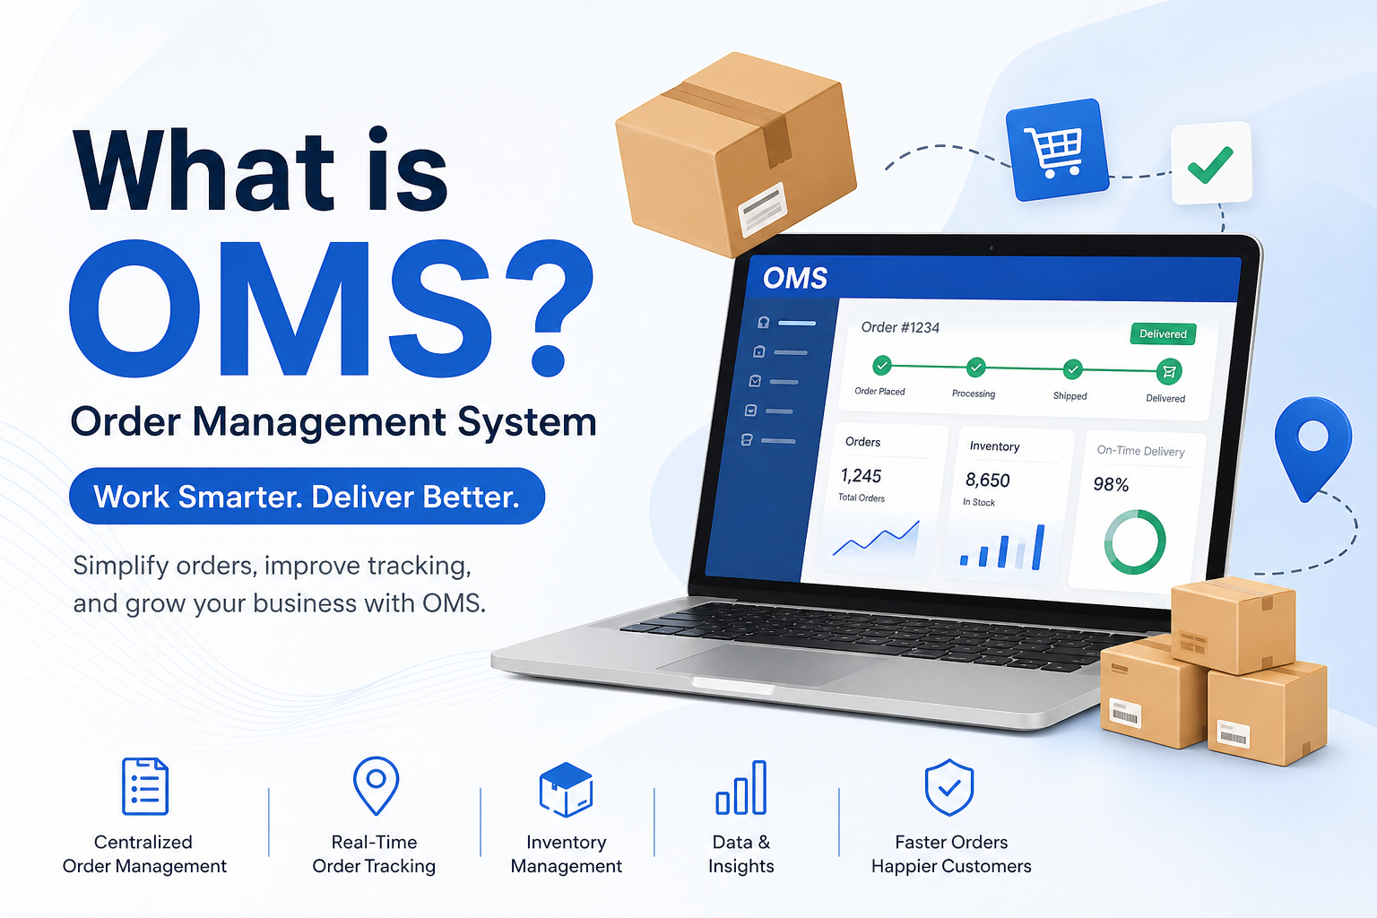Select the second sidebar icon in OMS dashboard
Image resolution: width=1377 pixels, height=918 pixels.
click(x=759, y=351)
